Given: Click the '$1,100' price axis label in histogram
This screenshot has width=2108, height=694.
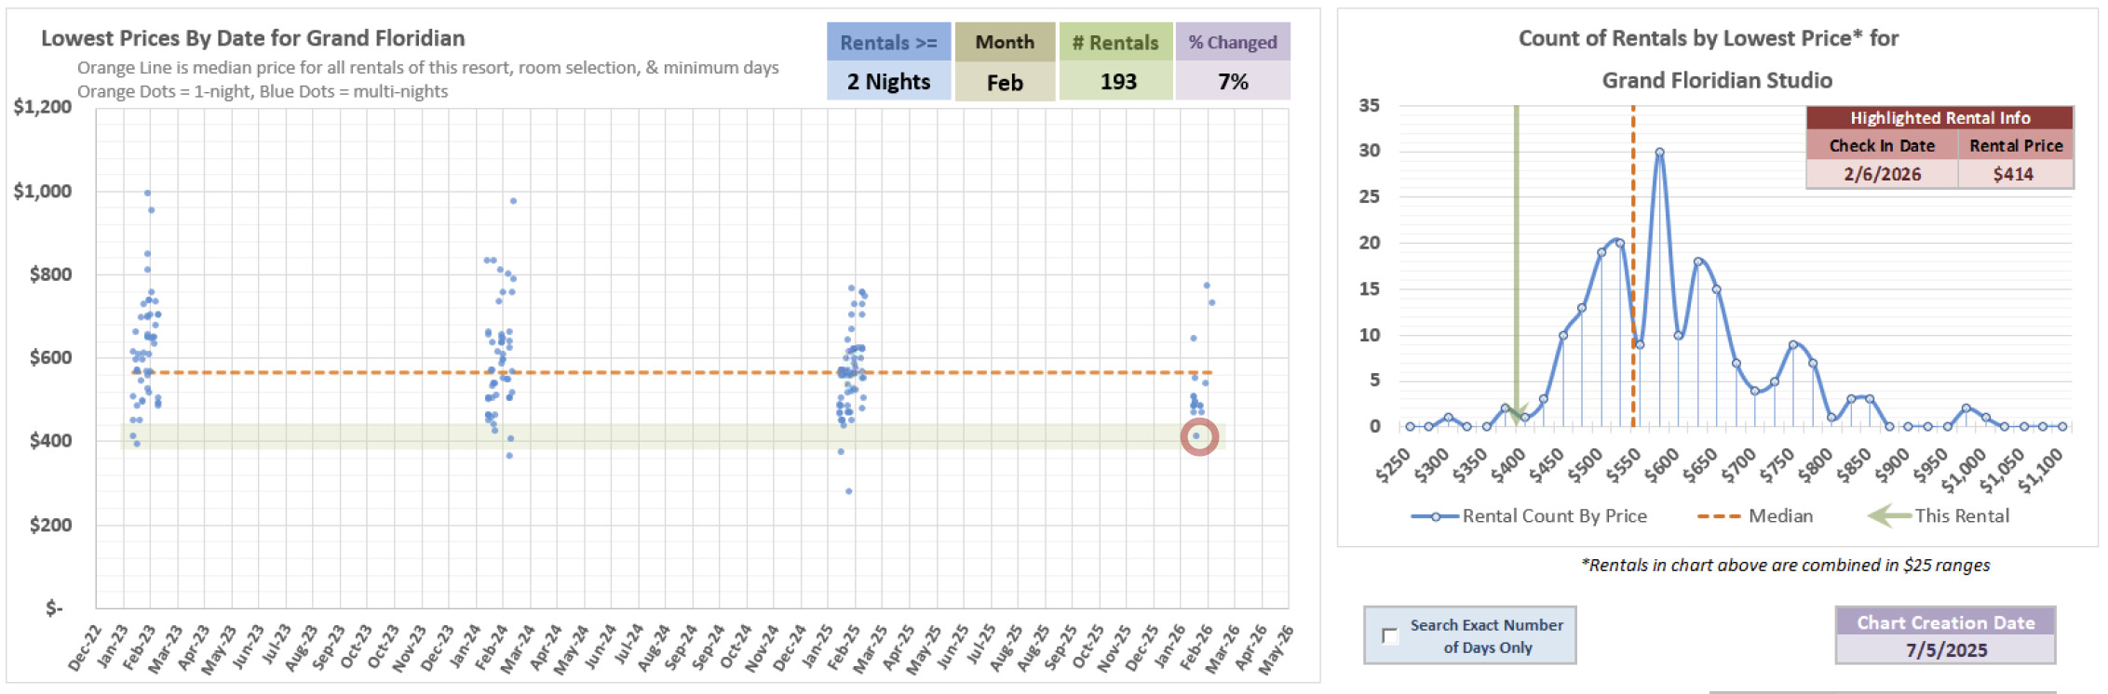Looking at the screenshot, I should click(2042, 469).
